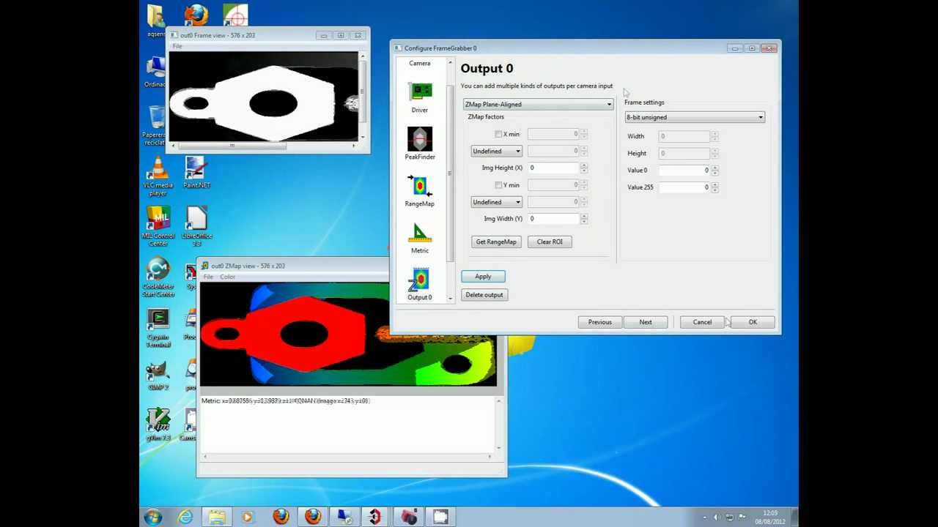Open CodeMeter Start Center desktop shortcut
The height and width of the screenshot is (527, 938).
pos(158,277)
